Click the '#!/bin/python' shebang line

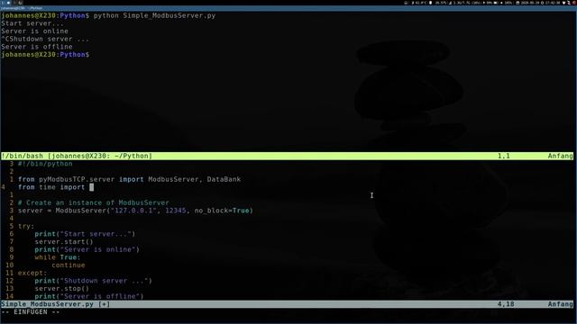[45, 164]
